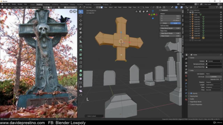223x125 pixels.
Task: Select the Rip Region tool
Action: [80, 95]
